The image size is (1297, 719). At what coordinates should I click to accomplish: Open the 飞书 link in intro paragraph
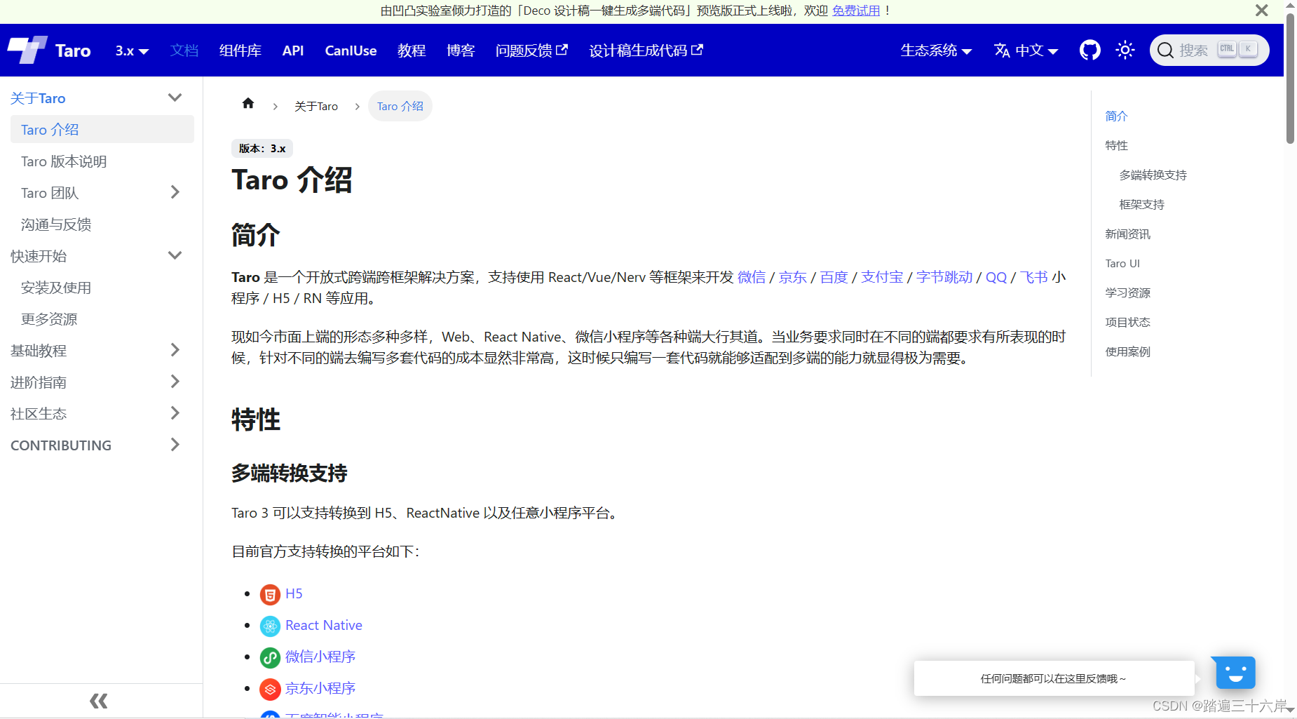[x=1034, y=277]
